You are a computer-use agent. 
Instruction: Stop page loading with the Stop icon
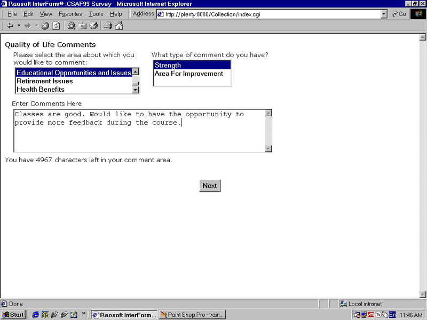(x=45, y=26)
